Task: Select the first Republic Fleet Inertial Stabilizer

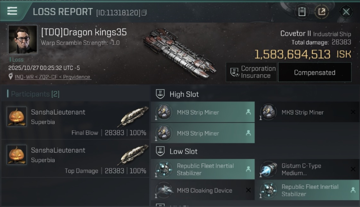Action: click(203, 169)
